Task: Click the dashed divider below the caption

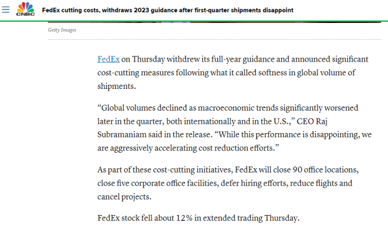Action: coord(214,39)
